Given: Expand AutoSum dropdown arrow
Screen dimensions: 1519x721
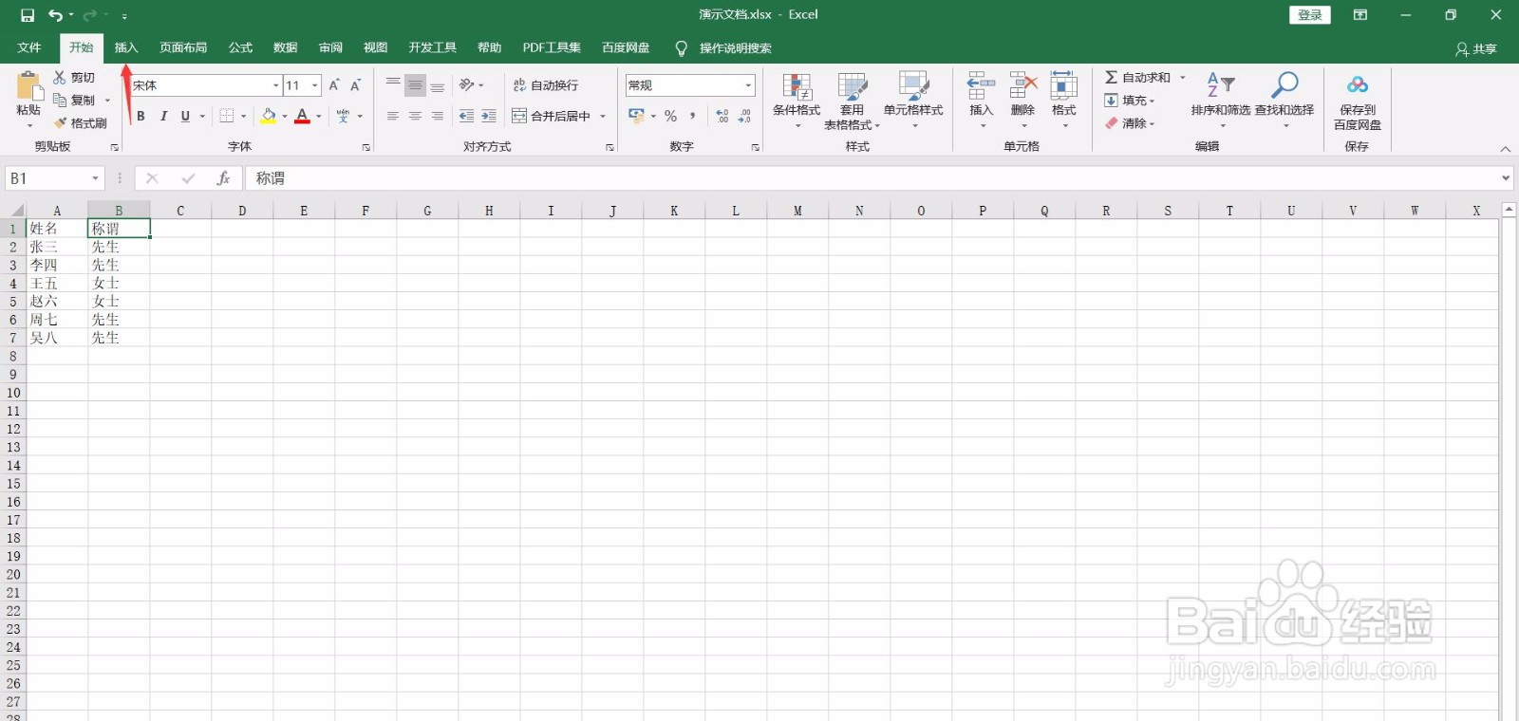Looking at the screenshot, I should pyautogui.click(x=1182, y=78).
